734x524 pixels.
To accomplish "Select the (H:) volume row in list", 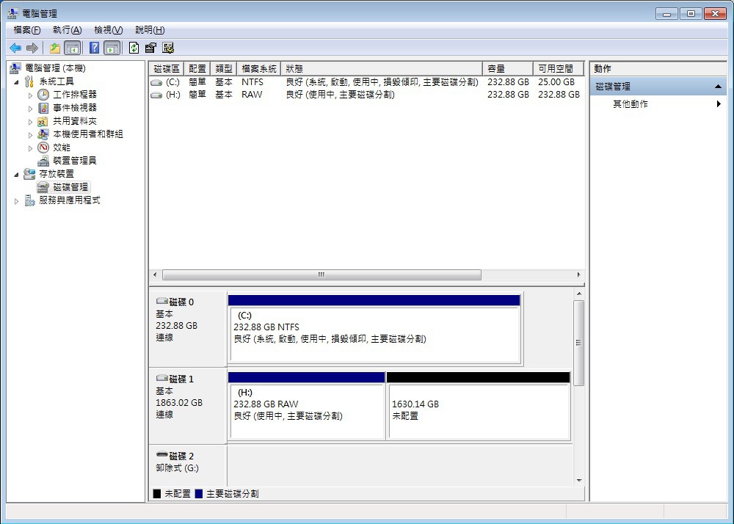I will pyautogui.click(x=366, y=95).
